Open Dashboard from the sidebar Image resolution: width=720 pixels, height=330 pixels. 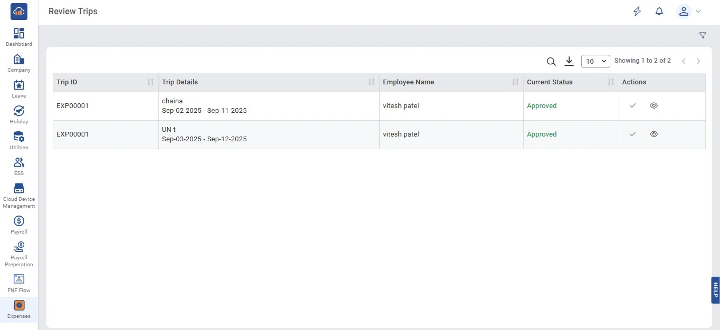pos(19,37)
